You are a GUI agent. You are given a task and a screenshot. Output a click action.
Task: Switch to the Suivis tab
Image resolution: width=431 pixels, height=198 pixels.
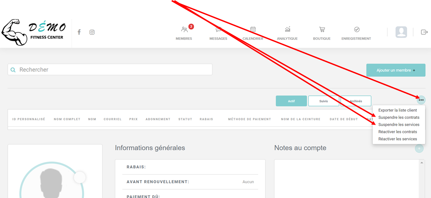point(324,101)
